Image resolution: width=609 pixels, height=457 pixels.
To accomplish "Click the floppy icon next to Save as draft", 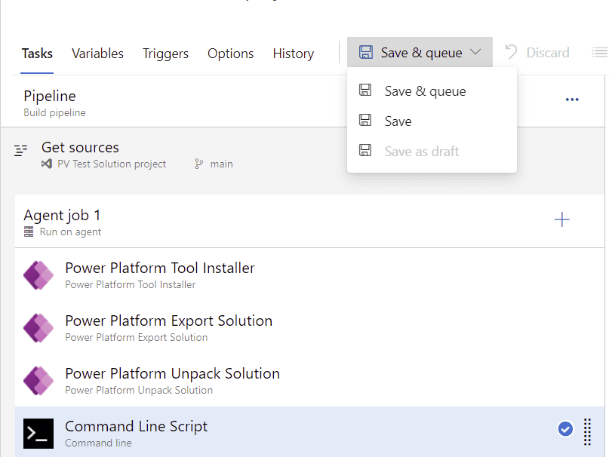I will point(365,150).
